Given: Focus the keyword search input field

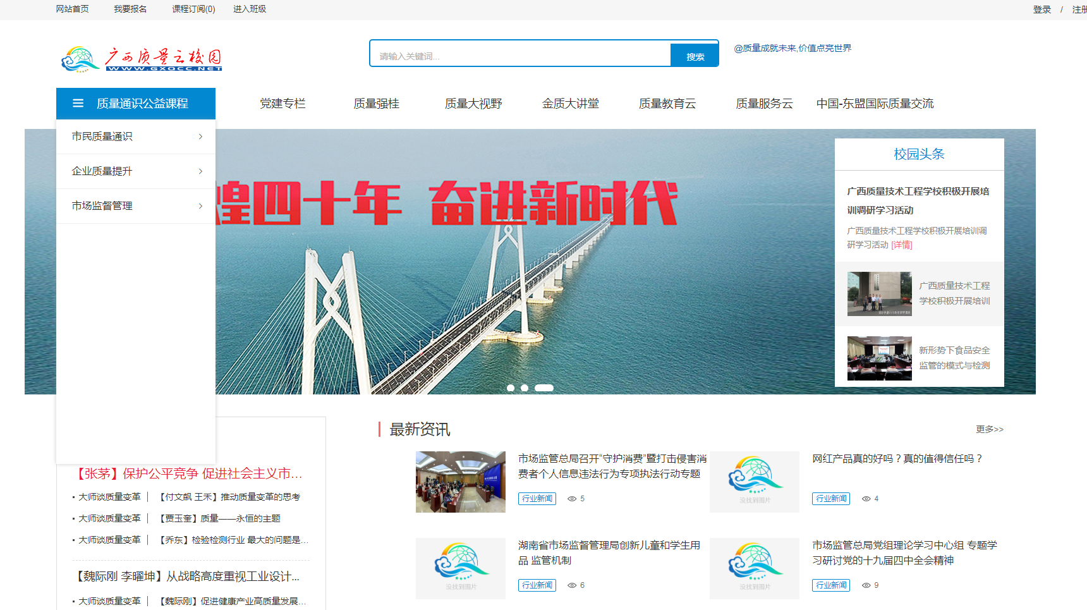Looking at the screenshot, I should [x=521, y=55].
